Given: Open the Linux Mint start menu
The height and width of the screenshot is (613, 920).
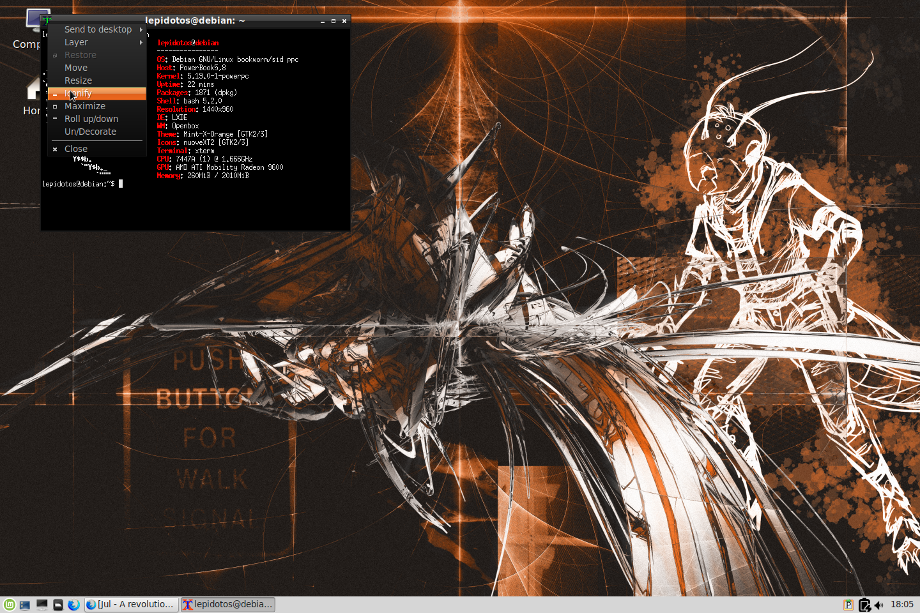Looking at the screenshot, I should pos(10,605).
